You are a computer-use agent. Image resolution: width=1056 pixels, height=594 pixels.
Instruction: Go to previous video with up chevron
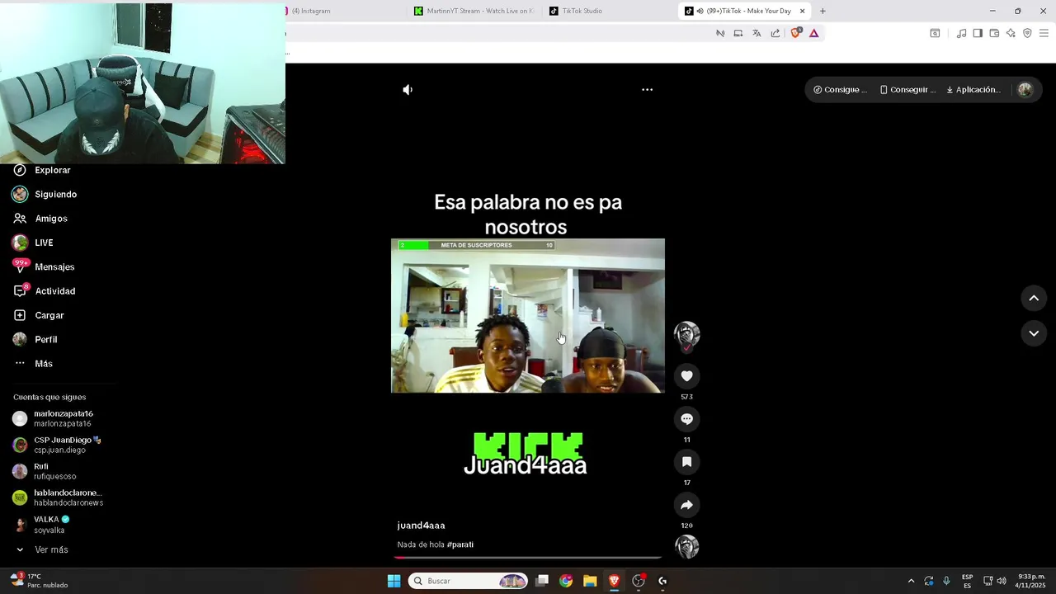(1034, 298)
